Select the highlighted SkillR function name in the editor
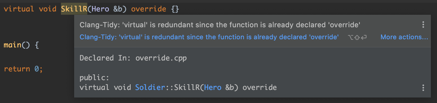This screenshot has width=437, height=103. click(x=74, y=9)
